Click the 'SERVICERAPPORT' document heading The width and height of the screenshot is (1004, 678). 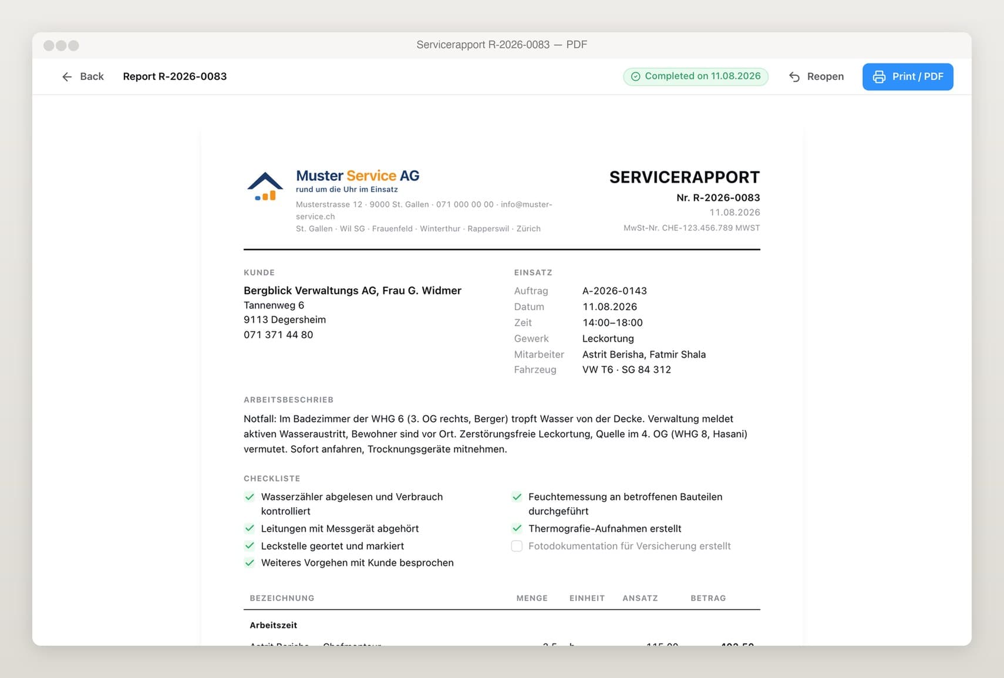[x=685, y=177]
